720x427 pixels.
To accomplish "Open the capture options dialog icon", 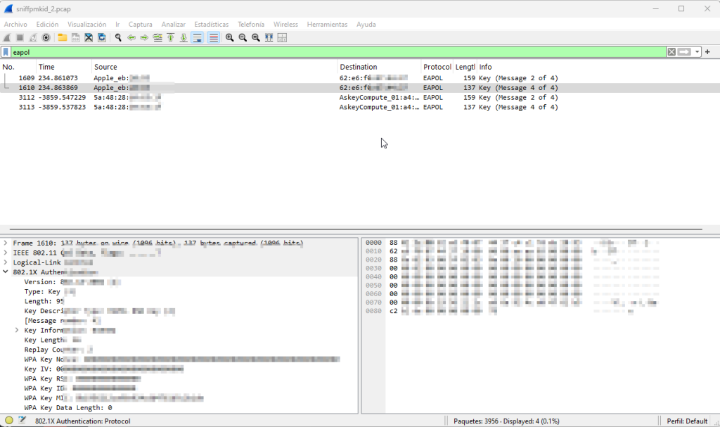I will (44, 37).
